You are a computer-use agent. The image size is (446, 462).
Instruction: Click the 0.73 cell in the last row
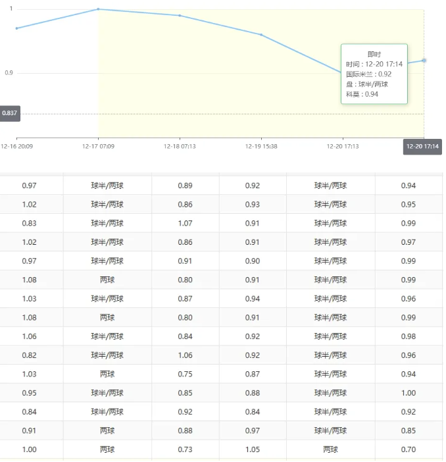tap(185, 450)
